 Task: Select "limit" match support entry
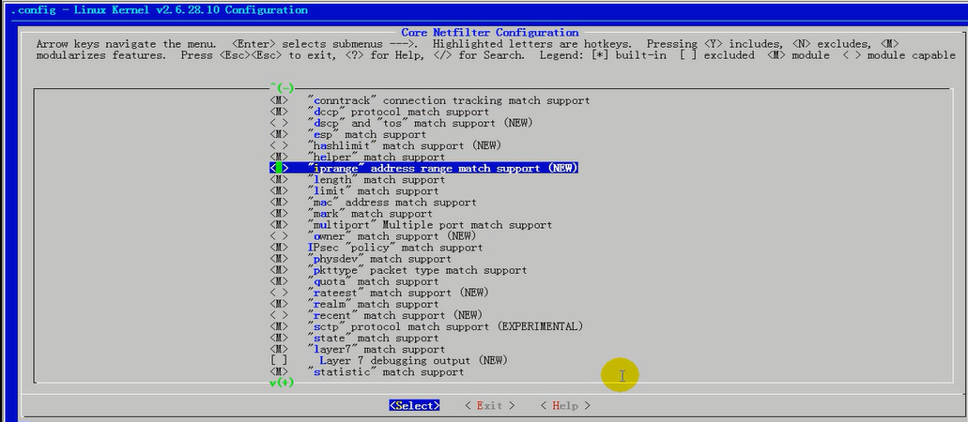(x=373, y=190)
